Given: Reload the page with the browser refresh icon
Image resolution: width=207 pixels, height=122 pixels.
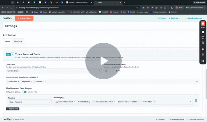Looking at the screenshot, I should (x=12, y=8).
